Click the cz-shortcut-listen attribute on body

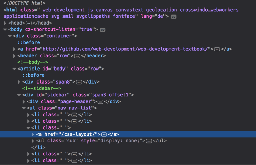tap(60, 29)
